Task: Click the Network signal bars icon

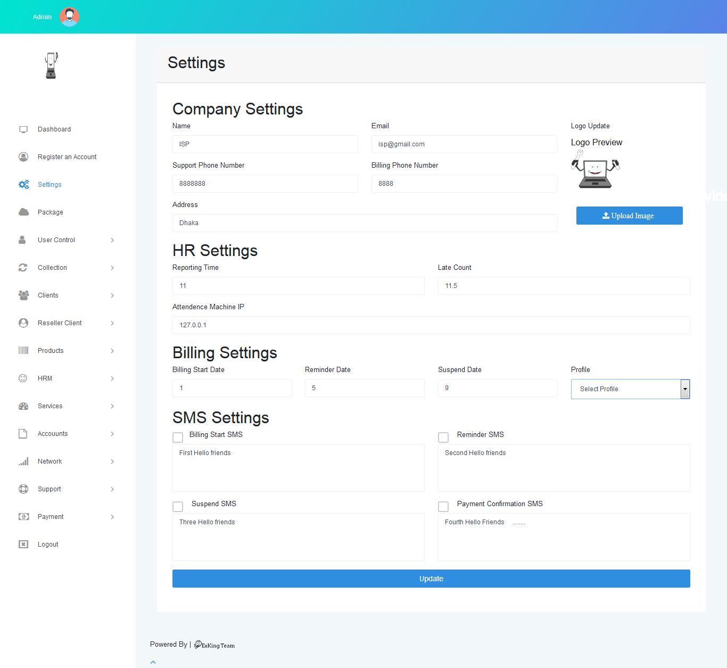Action: (x=23, y=461)
